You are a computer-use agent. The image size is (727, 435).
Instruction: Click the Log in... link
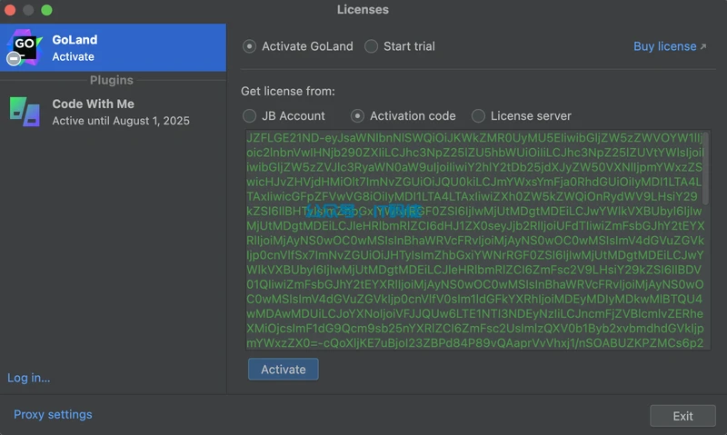tap(28, 378)
